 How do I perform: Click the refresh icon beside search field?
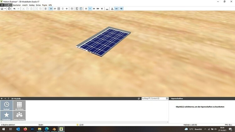pos(139,98)
